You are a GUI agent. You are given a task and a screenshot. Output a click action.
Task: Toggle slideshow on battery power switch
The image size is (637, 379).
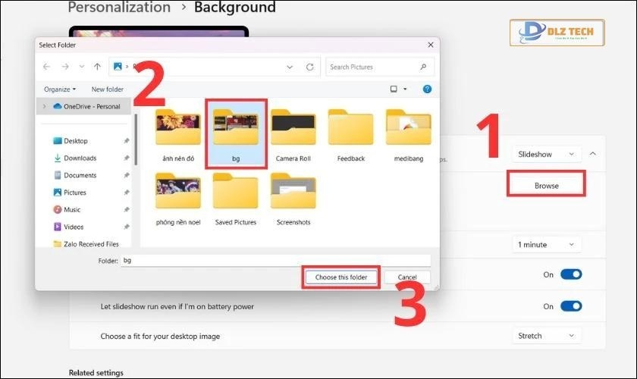coord(570,306)
